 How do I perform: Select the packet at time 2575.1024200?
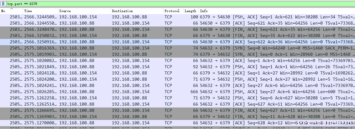[177, 79]
